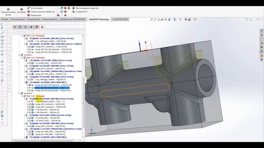The image size is (264, 148).
Task: Open the Добавления SOLIDWORKS tab
Action: (x=73, y=19)
